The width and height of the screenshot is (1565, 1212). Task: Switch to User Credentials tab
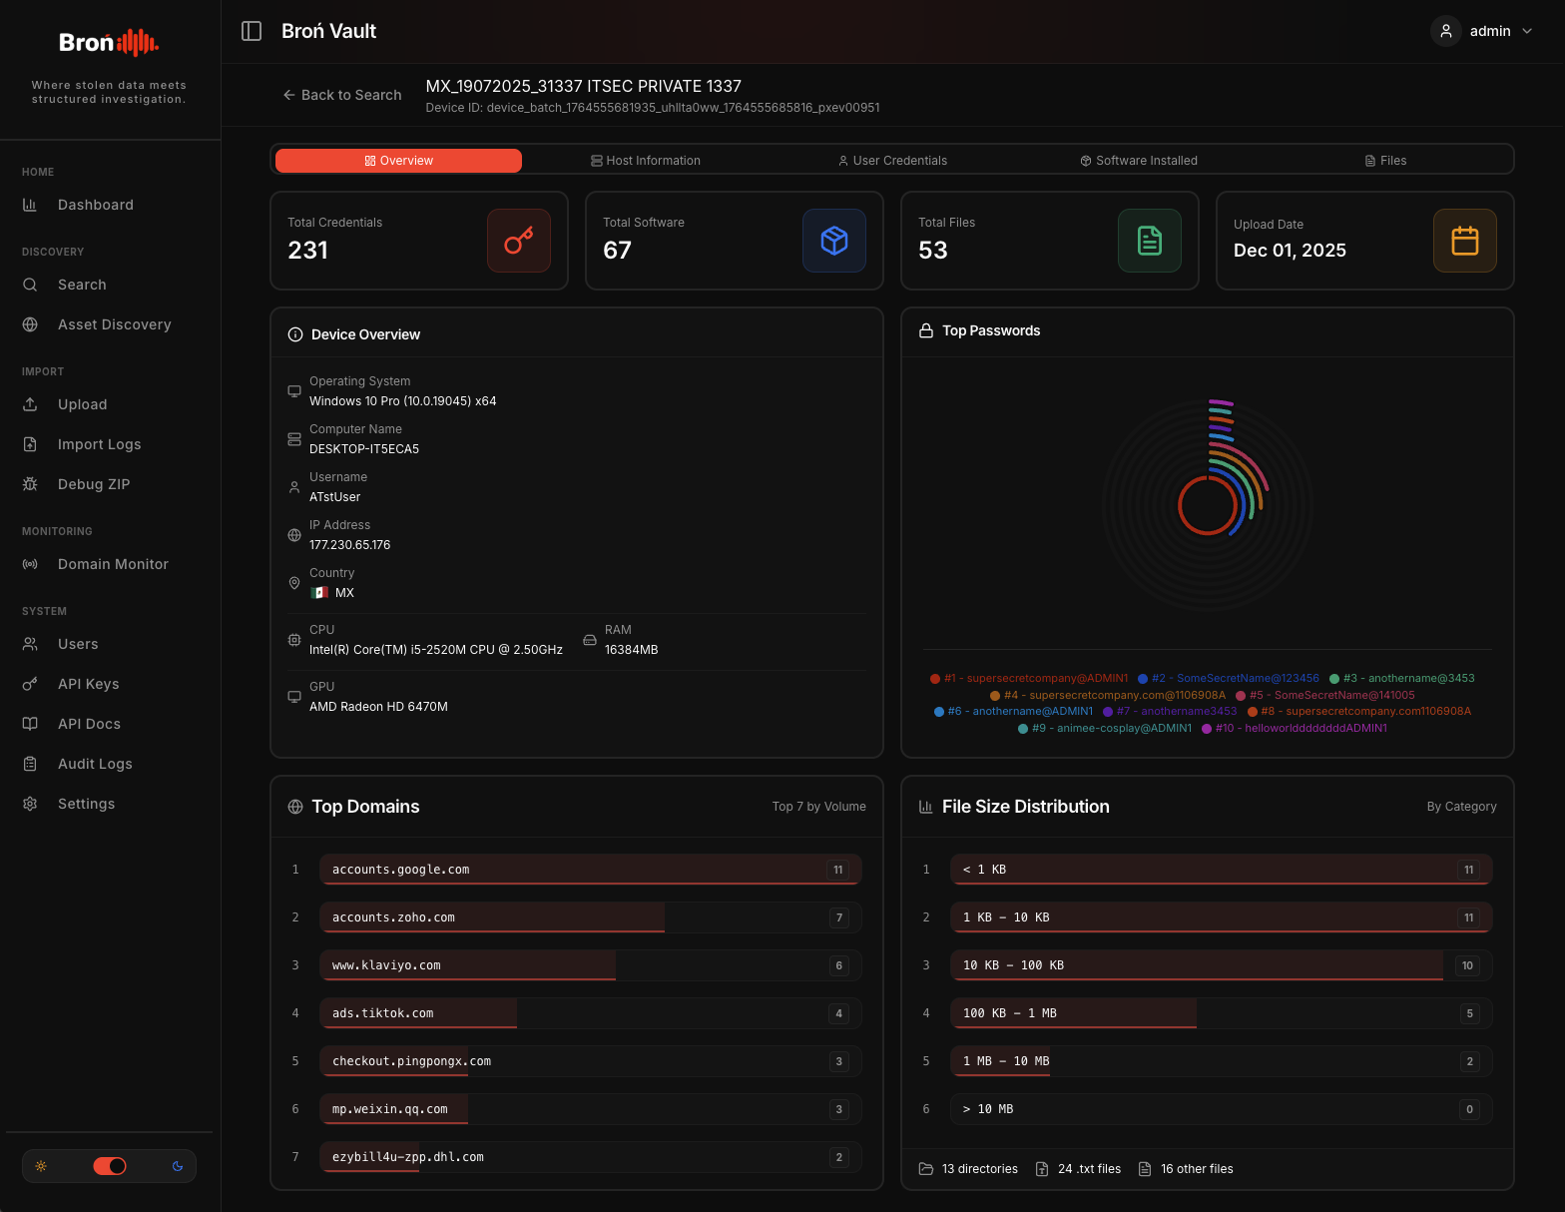pos(892,161)
